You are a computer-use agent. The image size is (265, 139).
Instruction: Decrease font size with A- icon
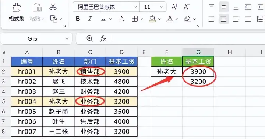click(187, 7)
